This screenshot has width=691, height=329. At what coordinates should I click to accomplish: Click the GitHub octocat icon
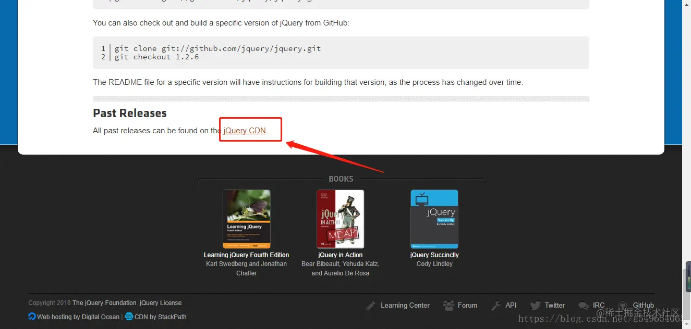click(623, 306)
